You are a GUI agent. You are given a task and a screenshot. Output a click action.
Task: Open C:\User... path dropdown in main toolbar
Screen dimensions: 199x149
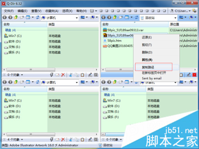(189, 11)
